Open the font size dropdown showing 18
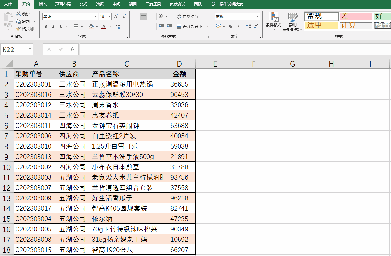391x256 pixels. (110, 16)
